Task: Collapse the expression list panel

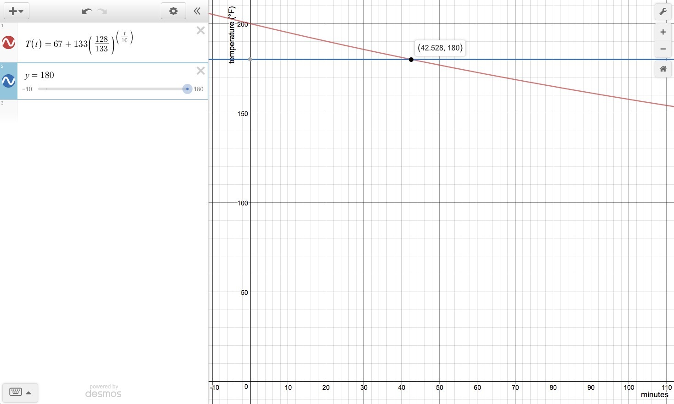Action: [197, 11]
